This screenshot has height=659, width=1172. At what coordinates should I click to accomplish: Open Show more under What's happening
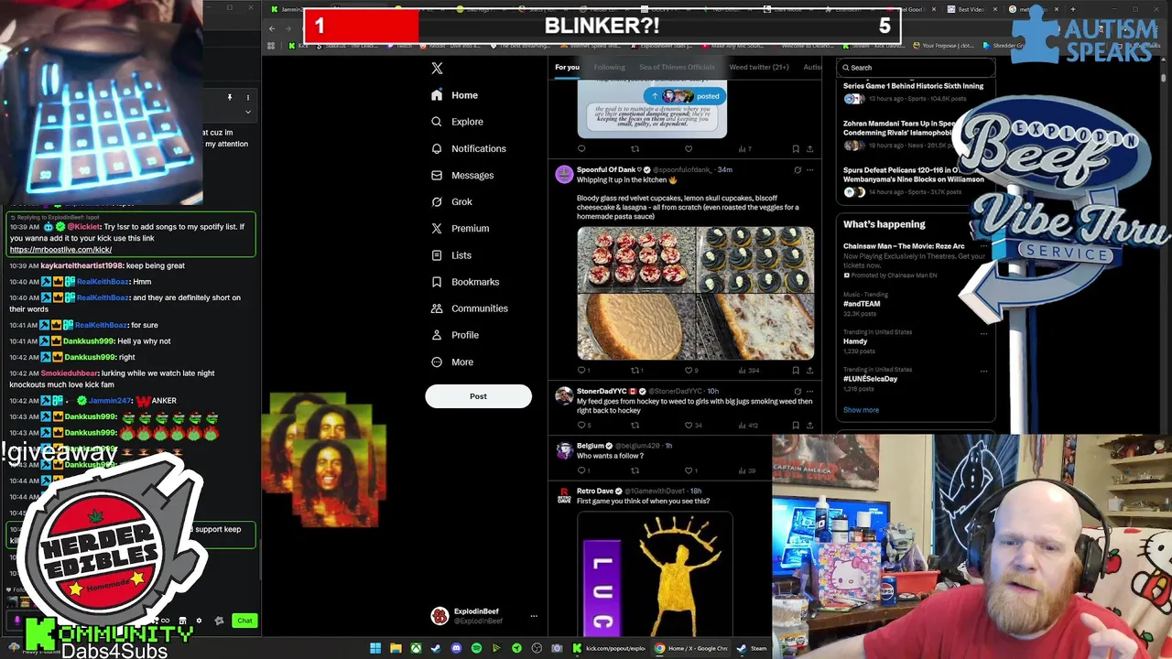coord(861,410)
